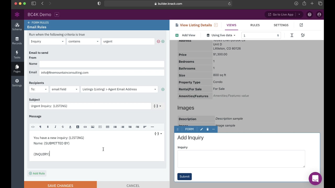
Task: Open Settings section in sidebar
Action: tap(17, 83)
